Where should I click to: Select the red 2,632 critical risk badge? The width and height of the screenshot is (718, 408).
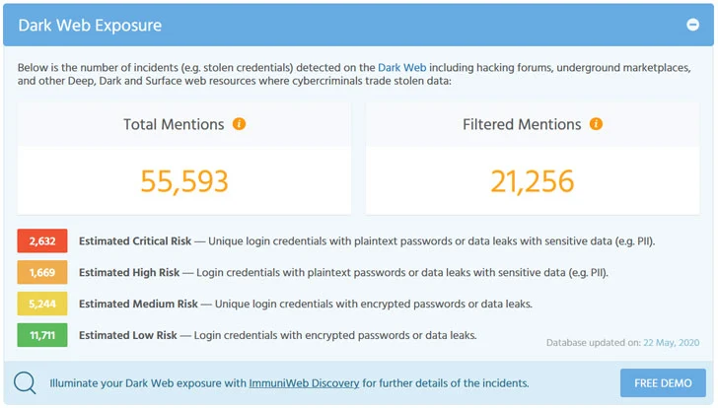pyautogui.click(x=42, y=241)
